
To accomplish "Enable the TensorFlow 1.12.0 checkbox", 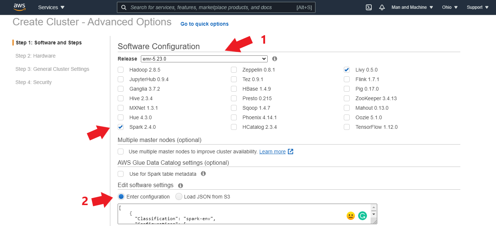I will pos(347,127).
